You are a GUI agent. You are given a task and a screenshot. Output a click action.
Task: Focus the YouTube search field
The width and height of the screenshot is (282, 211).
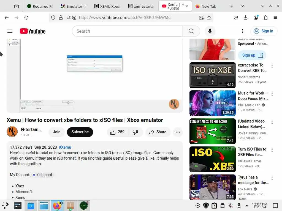127,31
